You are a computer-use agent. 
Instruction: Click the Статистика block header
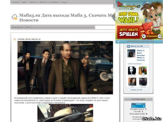pyautogui.click(x=138, y=99)
